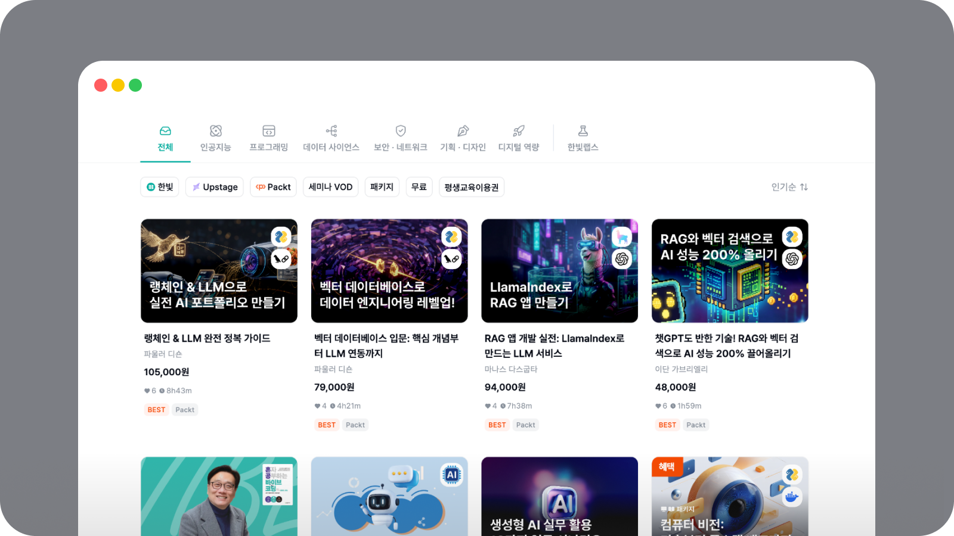
Task: Toggle the 평생교육이용권 filter chip
Action: point(472,187)
